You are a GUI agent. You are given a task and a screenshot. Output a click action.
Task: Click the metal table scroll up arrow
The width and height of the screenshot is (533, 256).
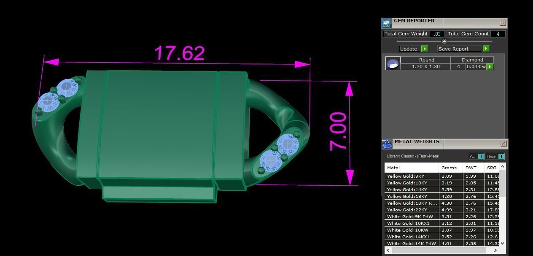pos(502,167)
